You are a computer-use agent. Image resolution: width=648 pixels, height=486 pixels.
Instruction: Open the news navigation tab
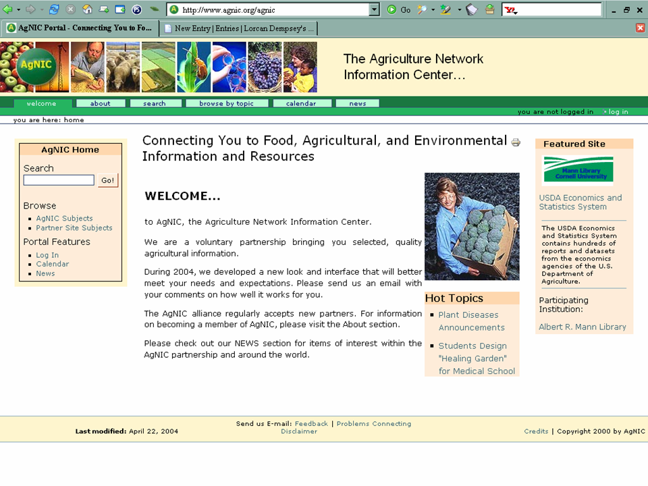click(358, 103)
